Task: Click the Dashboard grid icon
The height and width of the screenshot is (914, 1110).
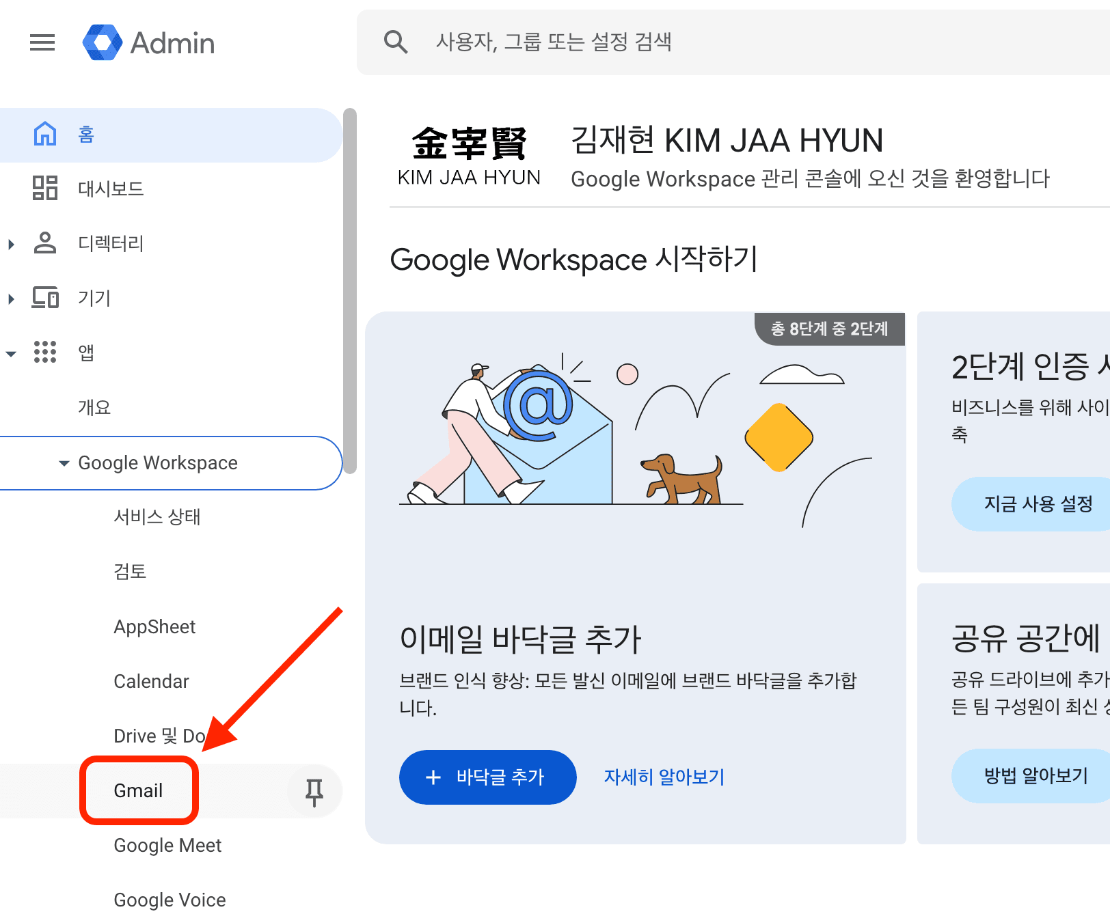Action: [x=45, y=189]
